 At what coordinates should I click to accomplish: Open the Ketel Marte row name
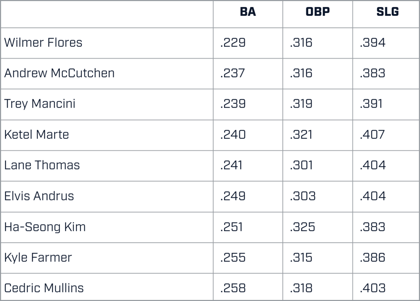(x=37, y=135)
